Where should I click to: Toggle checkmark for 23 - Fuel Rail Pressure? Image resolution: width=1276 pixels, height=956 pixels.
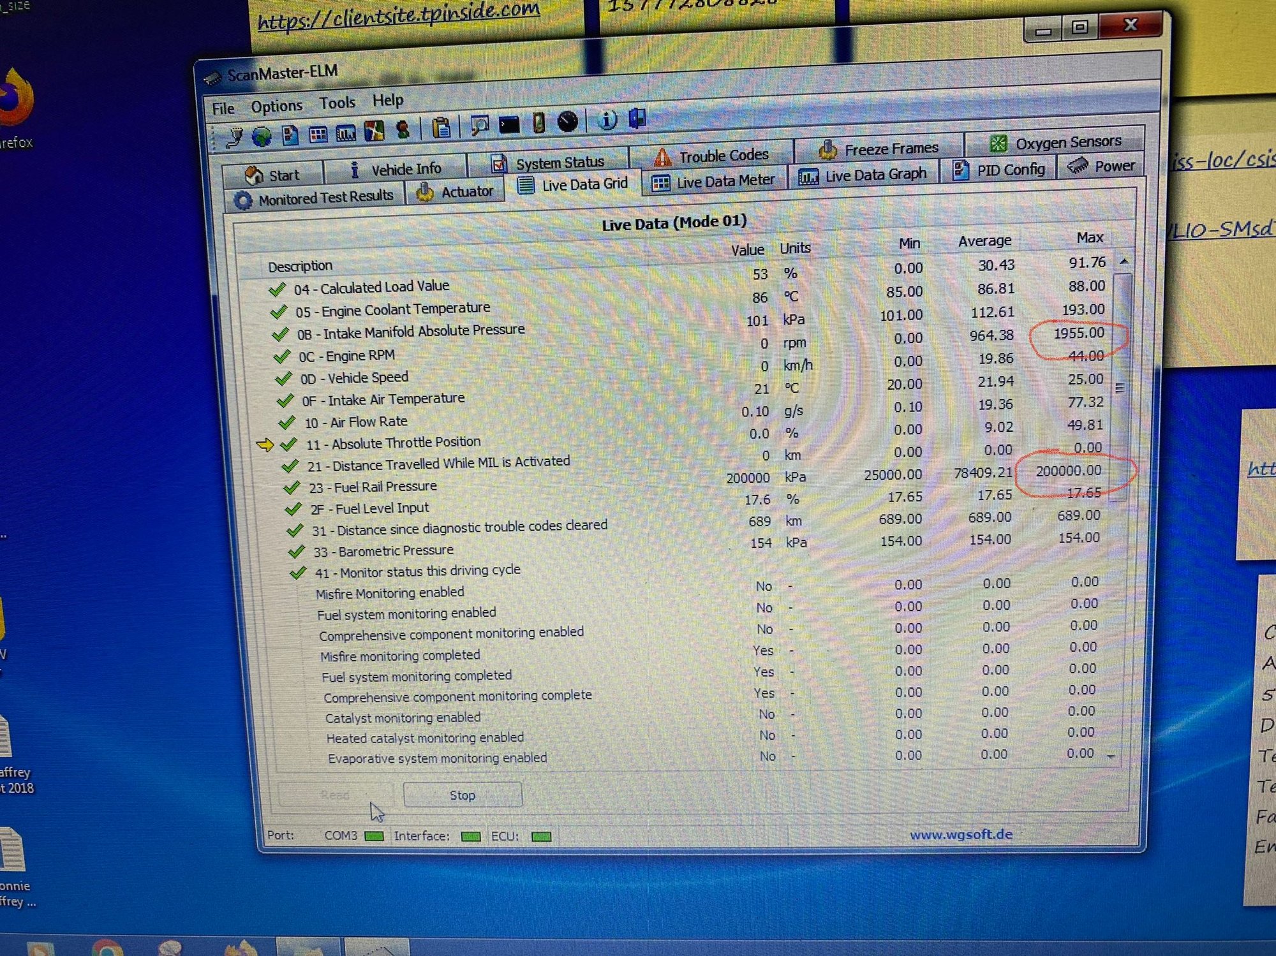tap(292, 488)
